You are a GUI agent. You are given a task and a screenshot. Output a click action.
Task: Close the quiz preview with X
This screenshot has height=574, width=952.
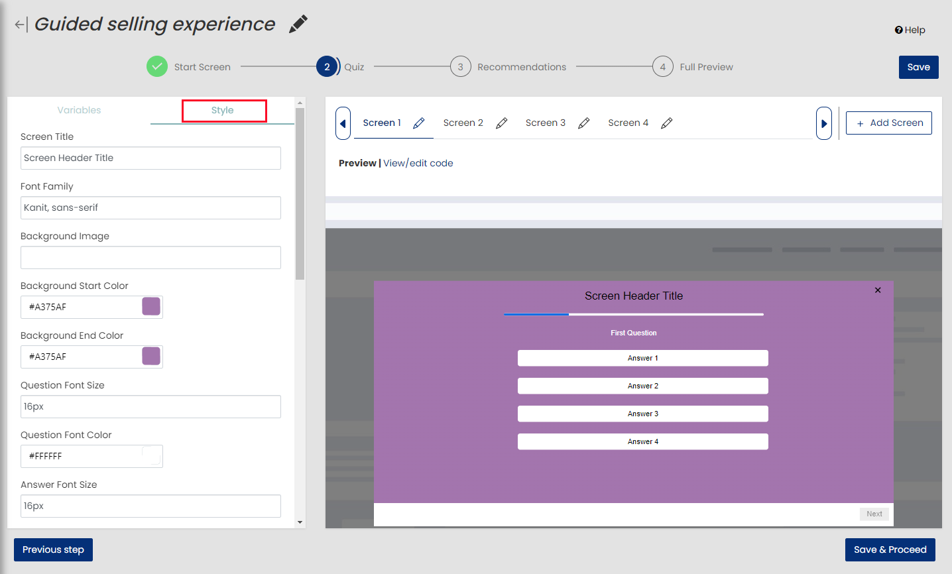pos(878,290)
